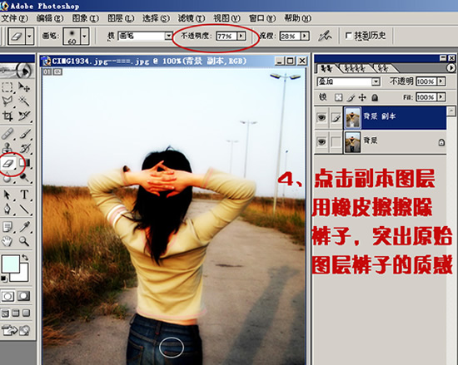This screenshot has width=458, height=365.
Task: Select the Line tool
Action: (x=24, y=209)
